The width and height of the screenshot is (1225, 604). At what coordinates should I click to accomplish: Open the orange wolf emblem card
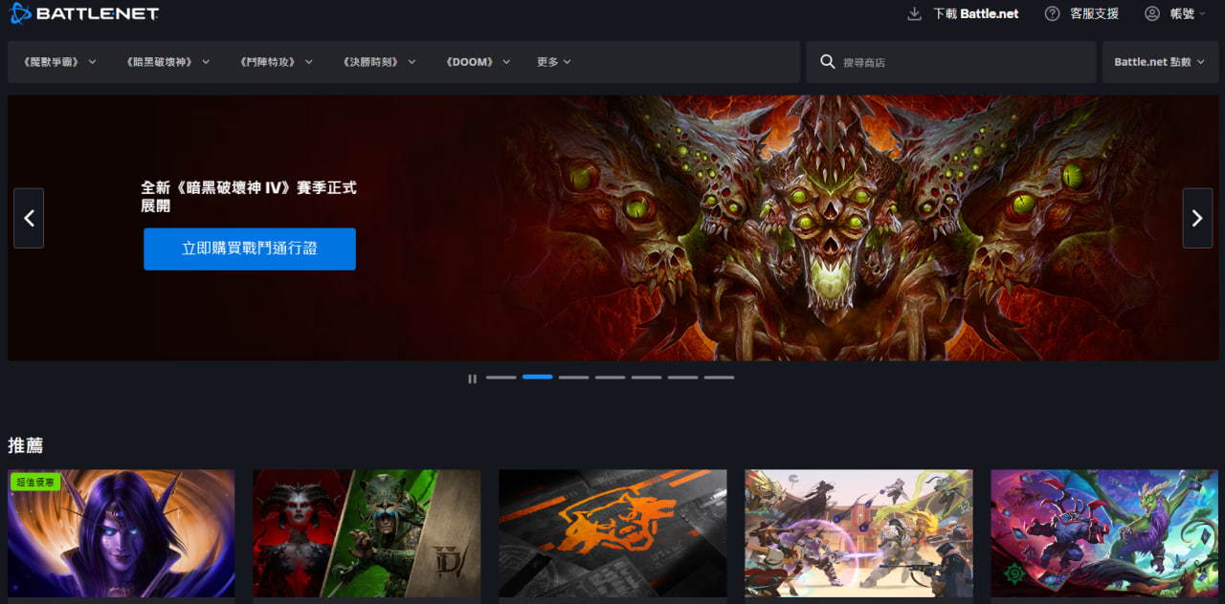(x=612, y=533)
